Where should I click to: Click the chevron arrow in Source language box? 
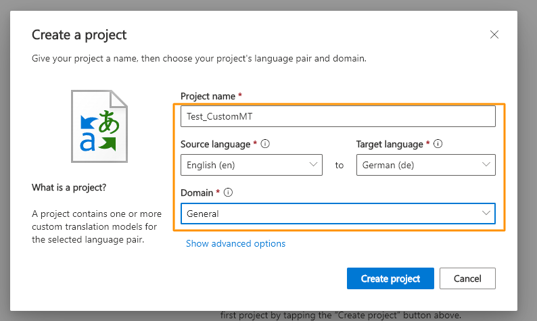pyautogui.click(x=313, y=164)
